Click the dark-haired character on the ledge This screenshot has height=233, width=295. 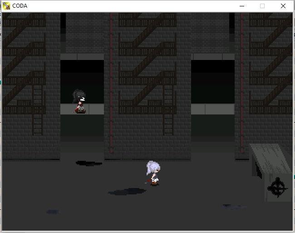79,102
